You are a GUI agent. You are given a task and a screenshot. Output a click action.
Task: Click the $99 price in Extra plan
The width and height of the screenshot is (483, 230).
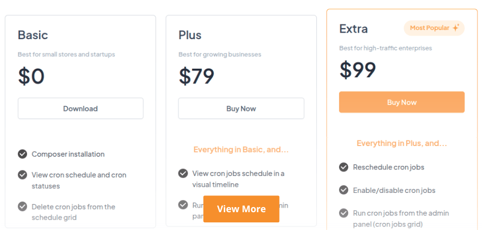point(357,70)
